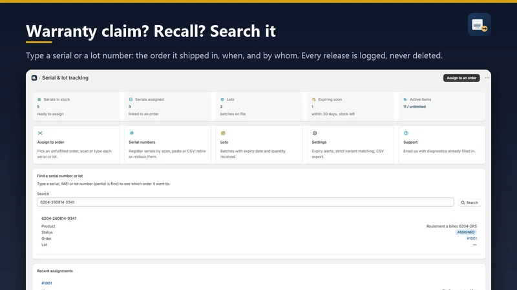Click the Serials in stock count 5

(x=38, y=107)
